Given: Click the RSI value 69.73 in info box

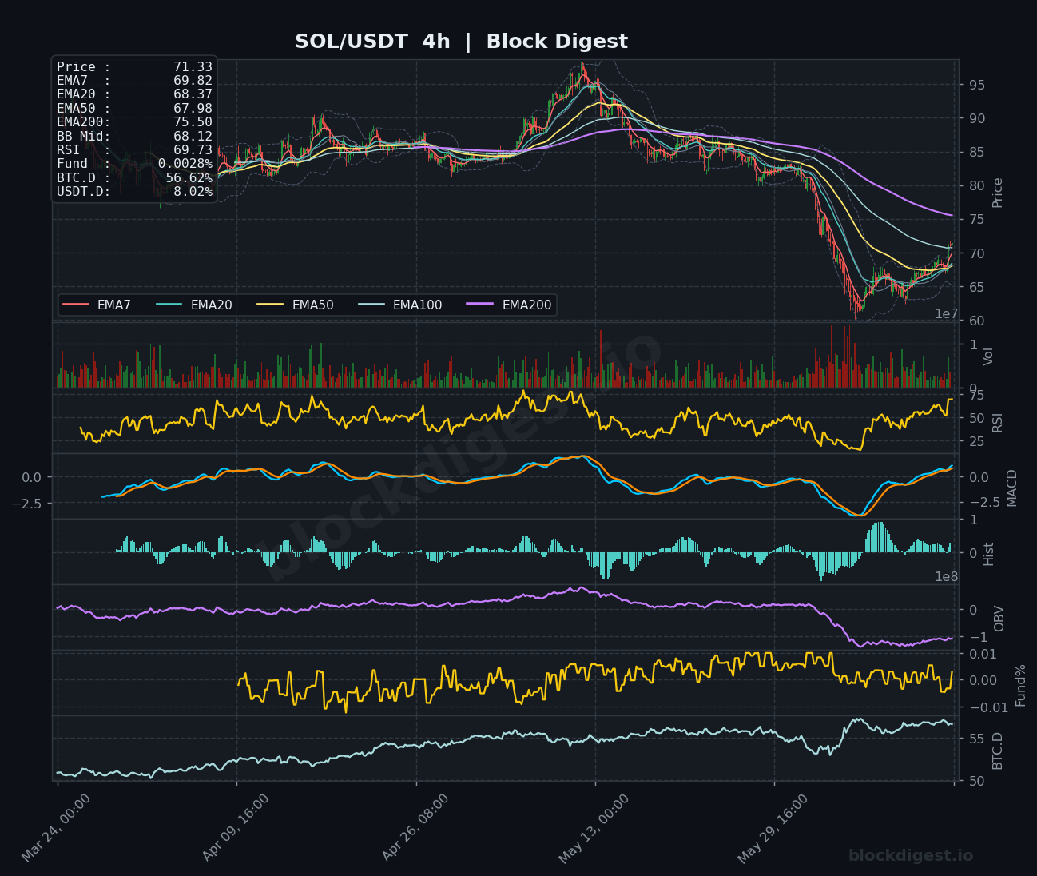Looking at the screenshot, I should 193,150.
